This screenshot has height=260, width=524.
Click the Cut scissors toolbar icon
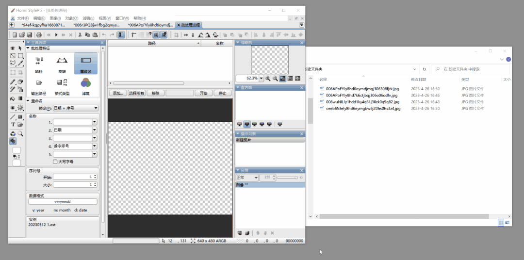tap(80, 35)
